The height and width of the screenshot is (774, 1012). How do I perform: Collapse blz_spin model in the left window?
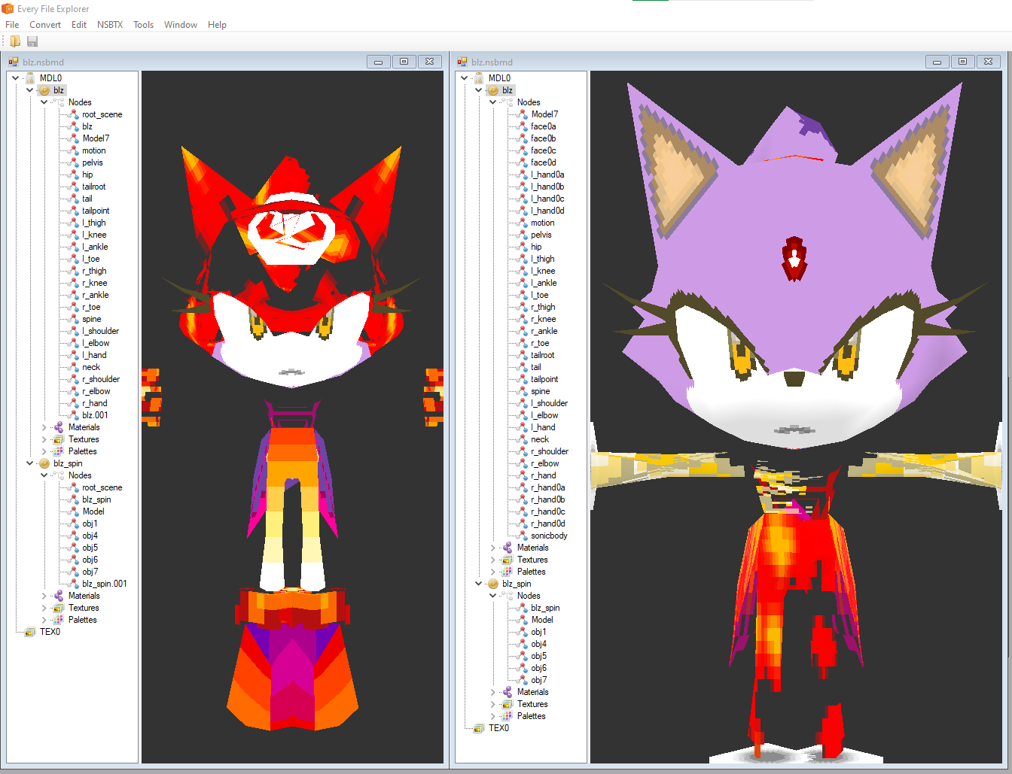(x=29, y=463)
